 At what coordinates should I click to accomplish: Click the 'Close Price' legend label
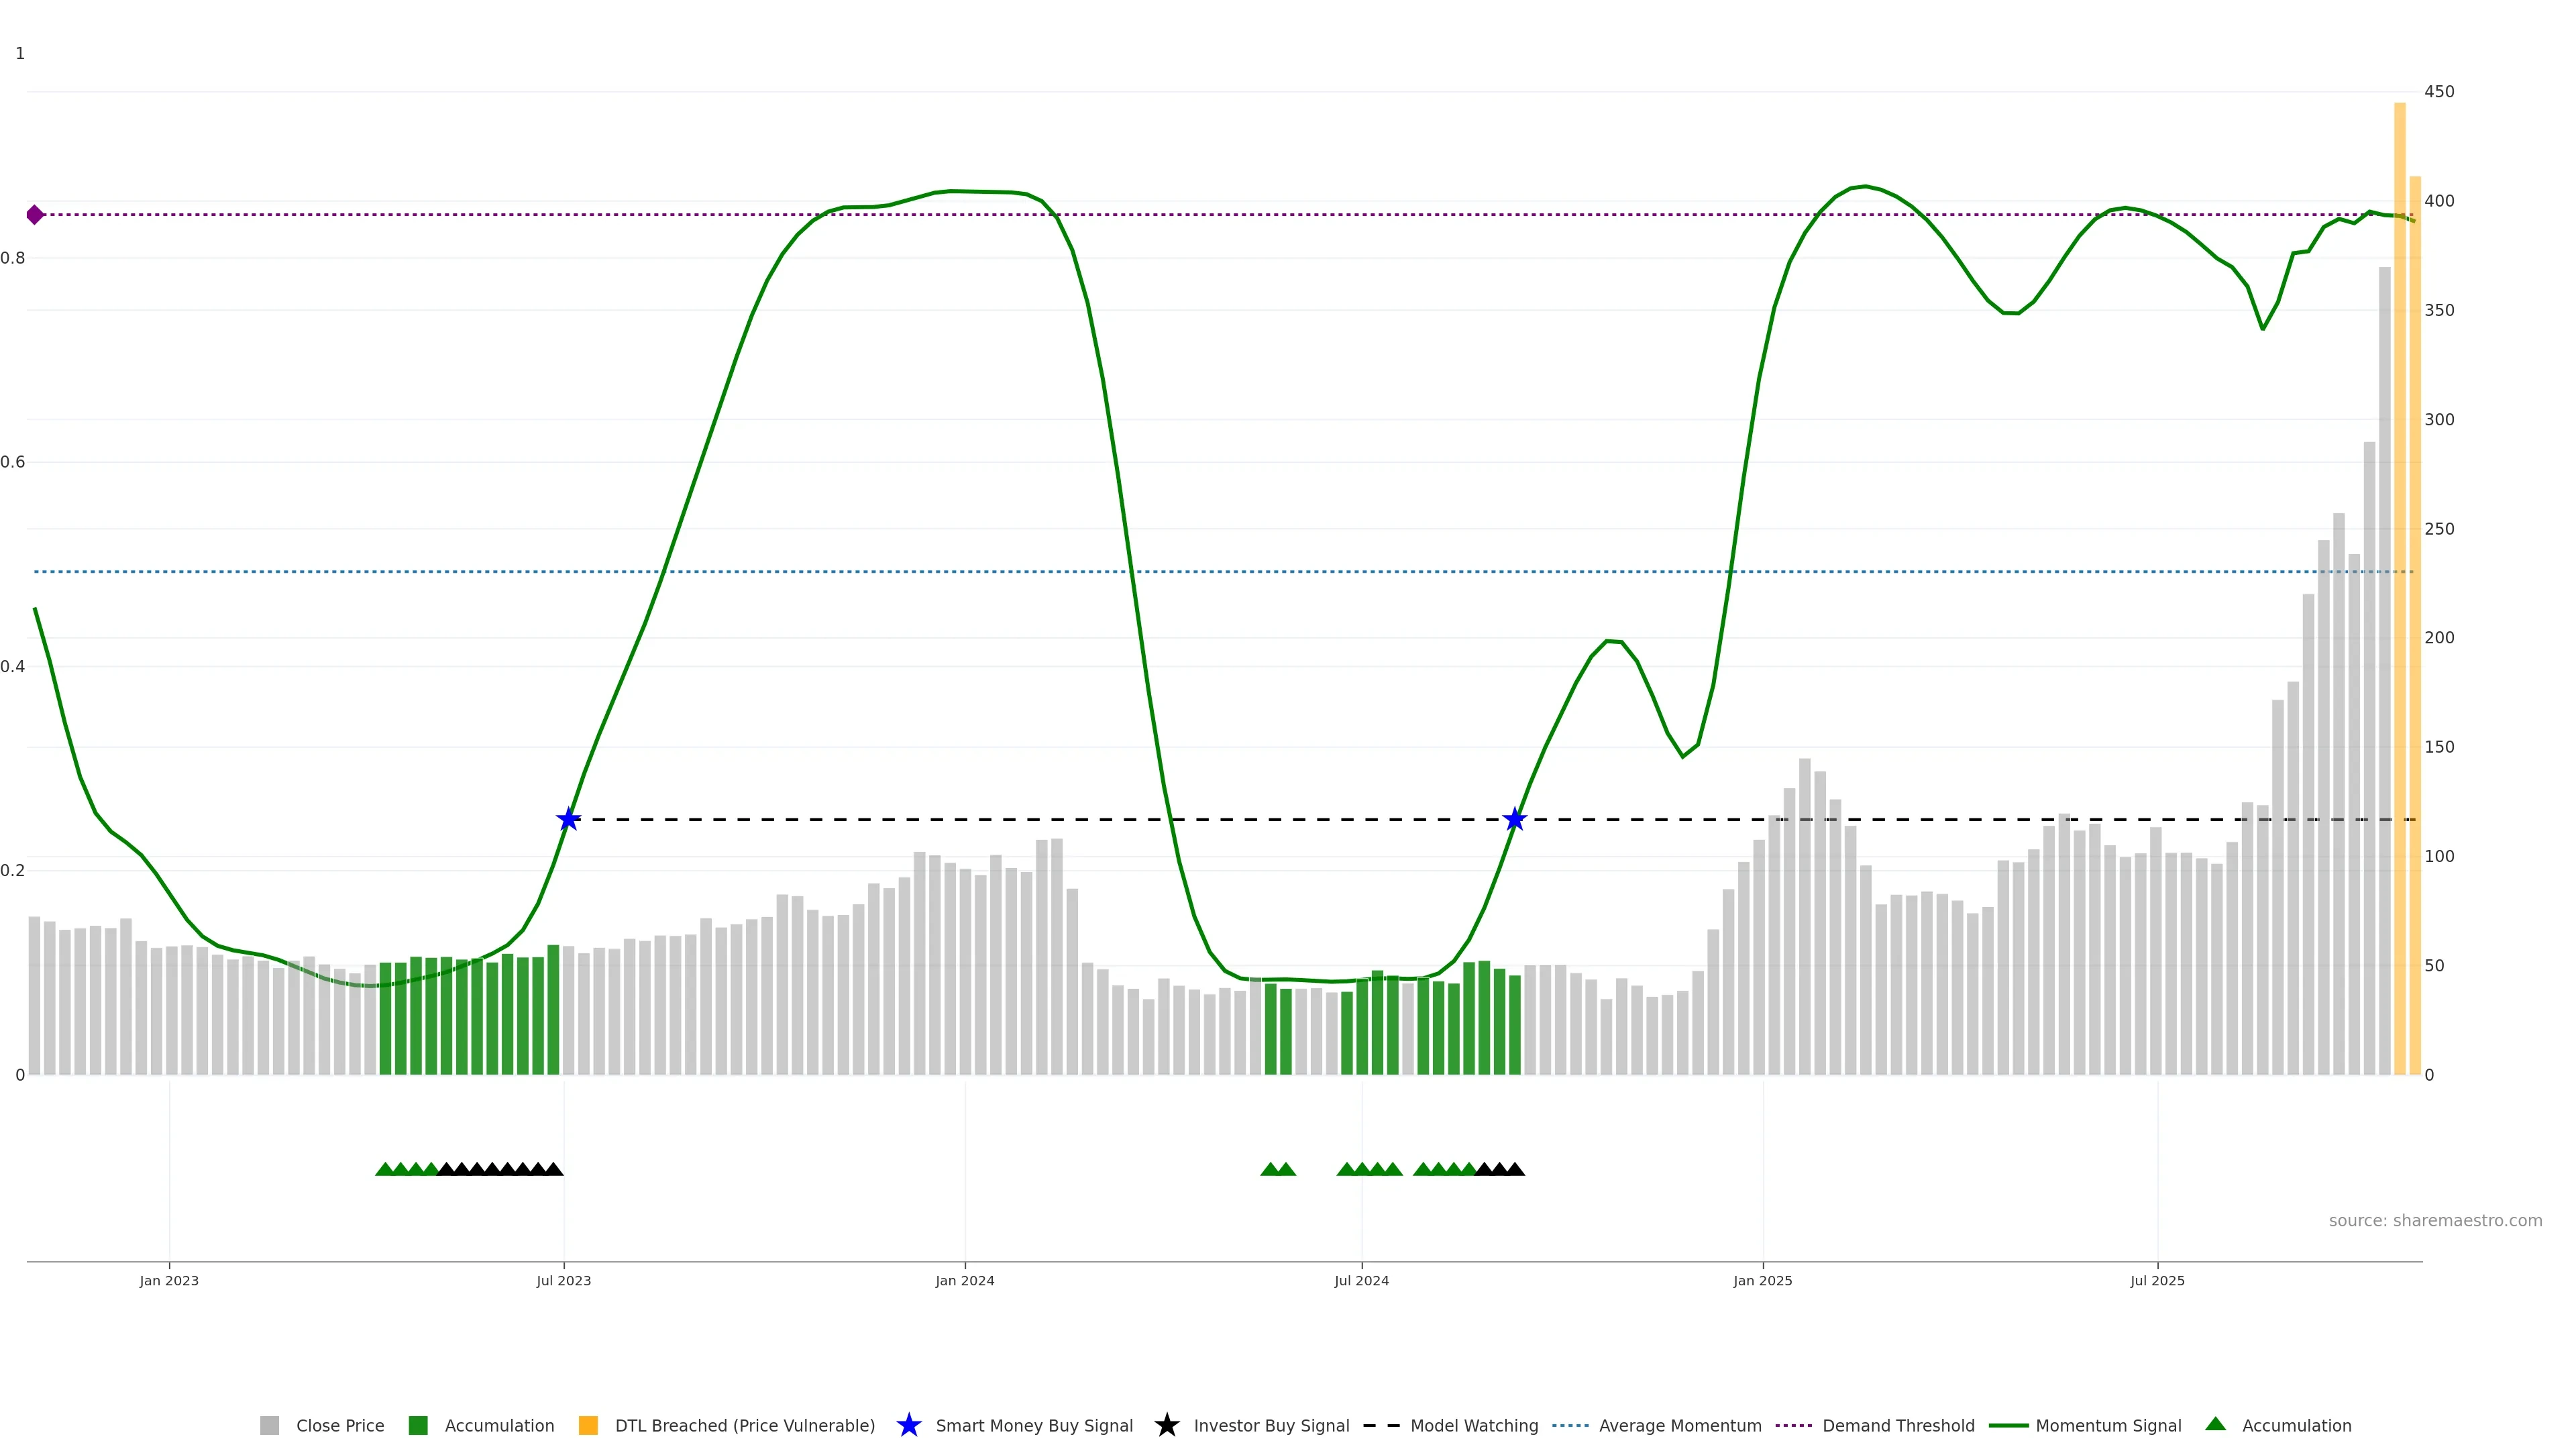pyautogui.click(x=340, y=1426)
